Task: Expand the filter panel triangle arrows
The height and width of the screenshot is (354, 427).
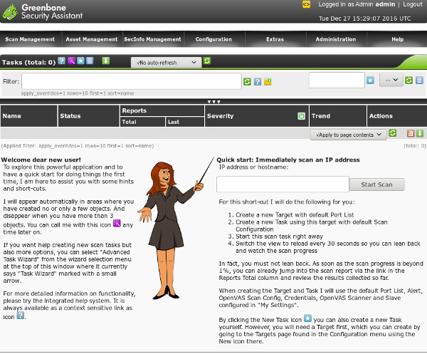Action: pos(213,102)
